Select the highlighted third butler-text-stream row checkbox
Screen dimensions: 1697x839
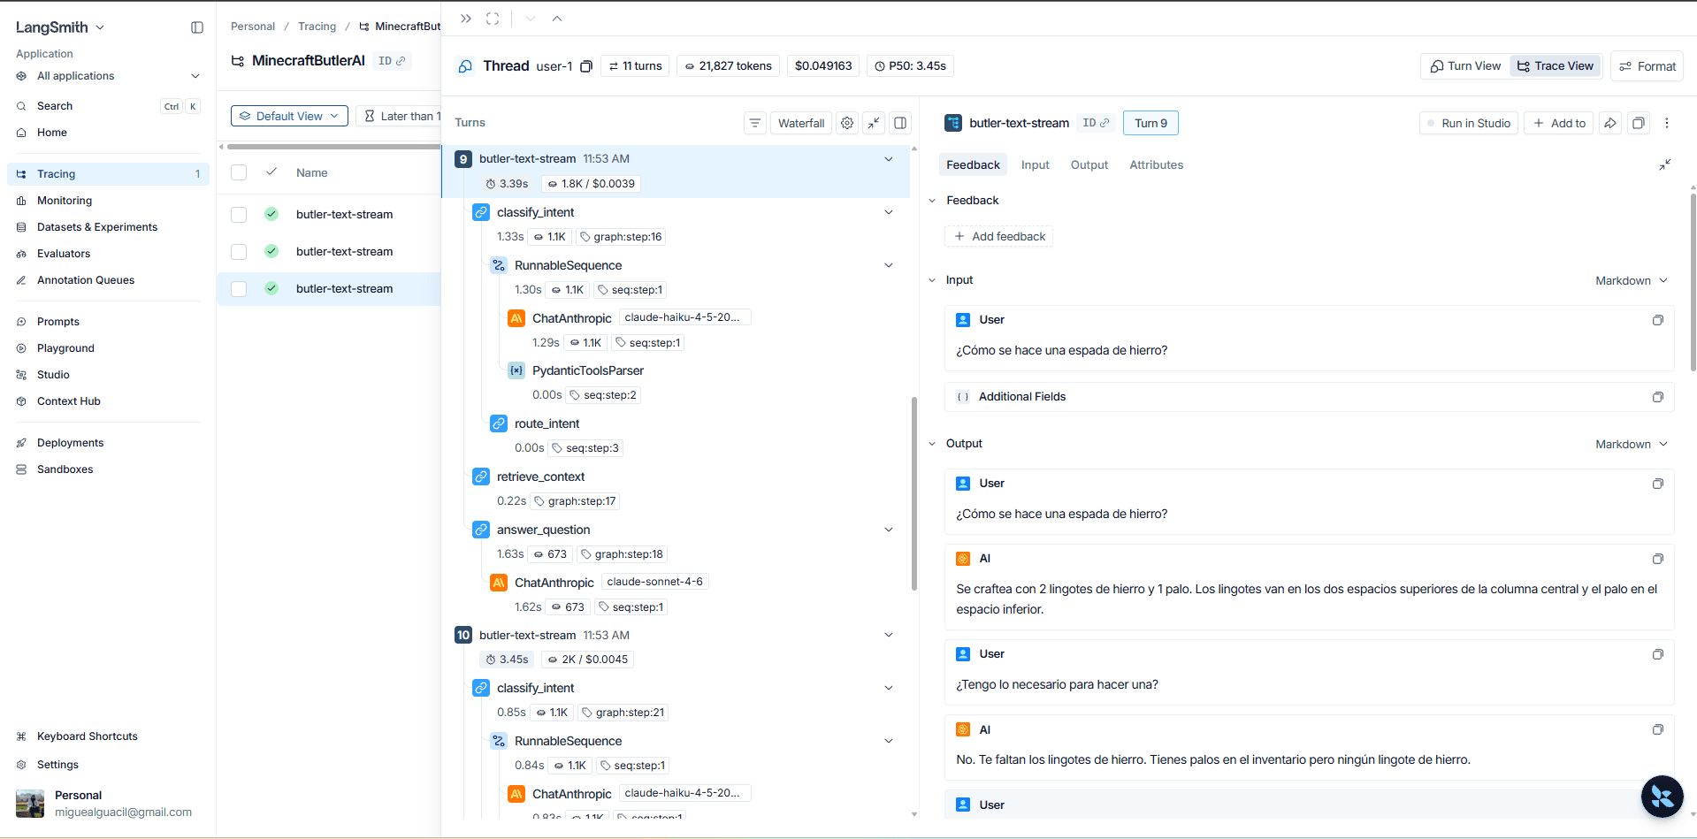coord(239,288)
